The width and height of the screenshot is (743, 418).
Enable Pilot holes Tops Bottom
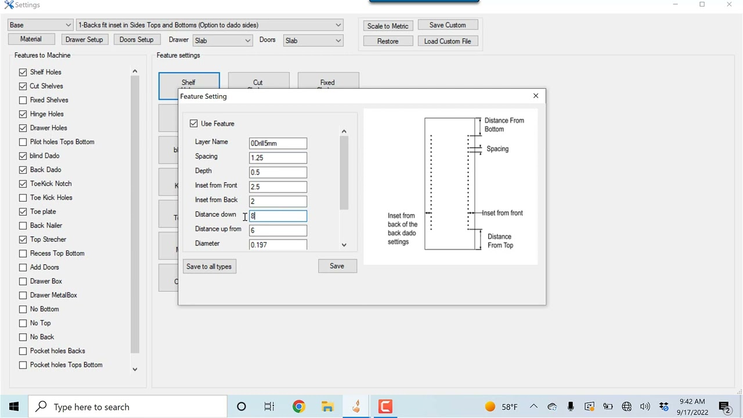pyautogui.click(x=23, y=142)
